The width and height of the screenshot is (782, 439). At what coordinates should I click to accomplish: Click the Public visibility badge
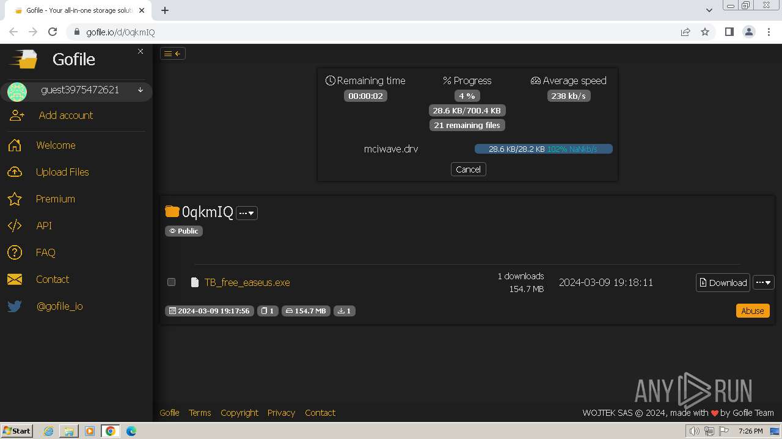[x=184, y=231]
